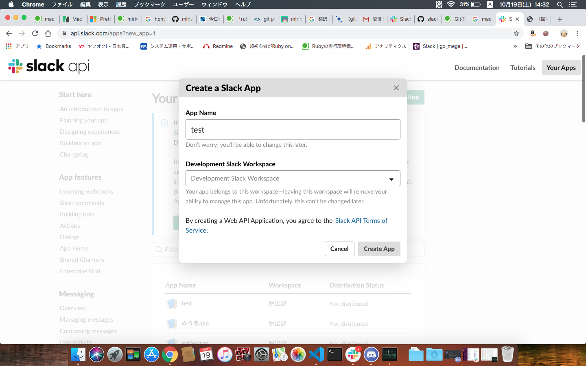Close the Create a Slack App dialog
Viewport: 586px width, 366px height.
396,88
